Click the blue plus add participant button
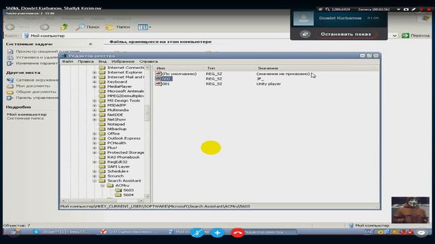This screenshot has width=435, height=244. pyautogui.click(x=217, y=233)
